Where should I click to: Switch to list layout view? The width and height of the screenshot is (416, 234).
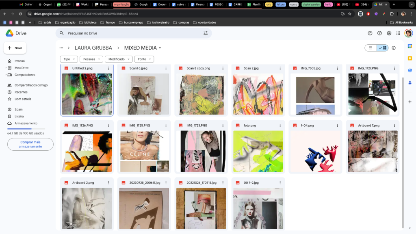370,48
